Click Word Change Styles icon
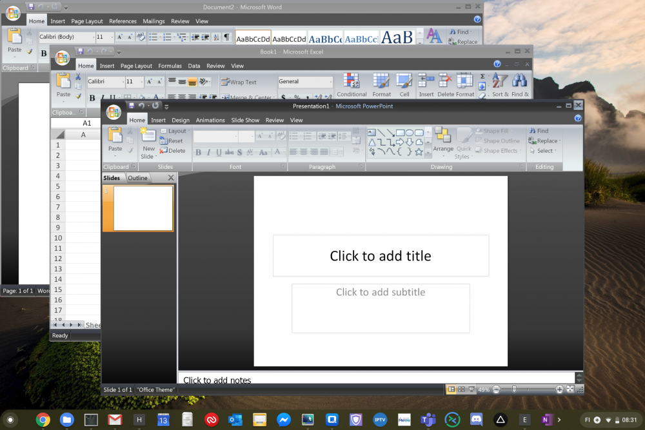The image size is (645, 430). pos(434,36)
